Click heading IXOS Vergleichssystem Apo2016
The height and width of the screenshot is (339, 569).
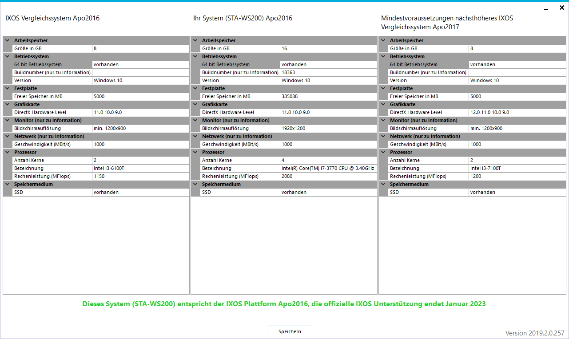(x=52, y=18)
